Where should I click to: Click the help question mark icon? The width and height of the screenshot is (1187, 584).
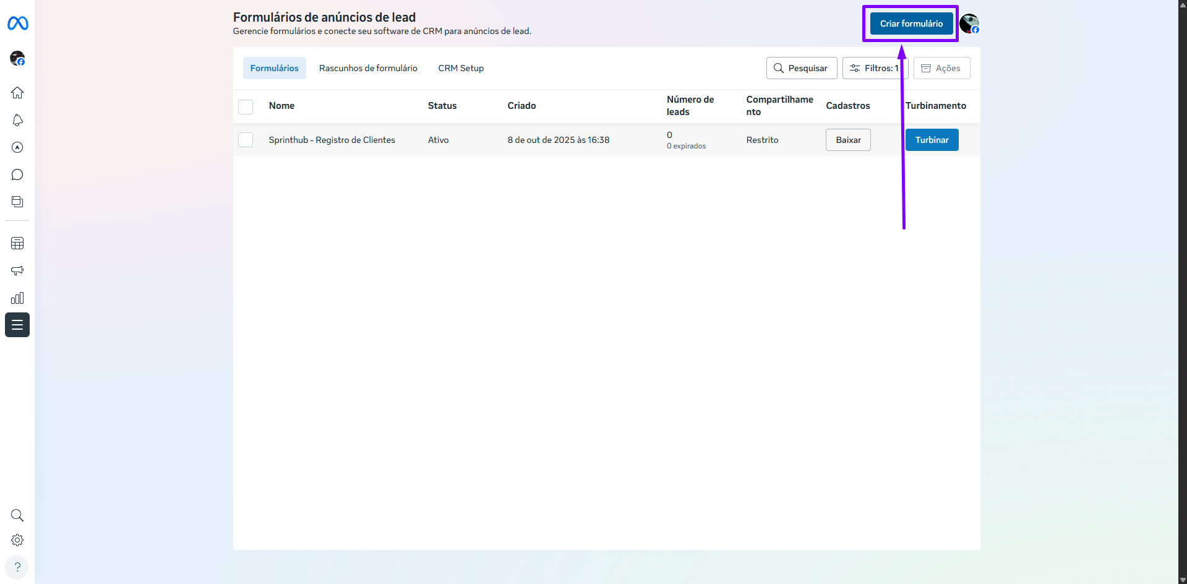pyautogui.click(x=17, y=567)
